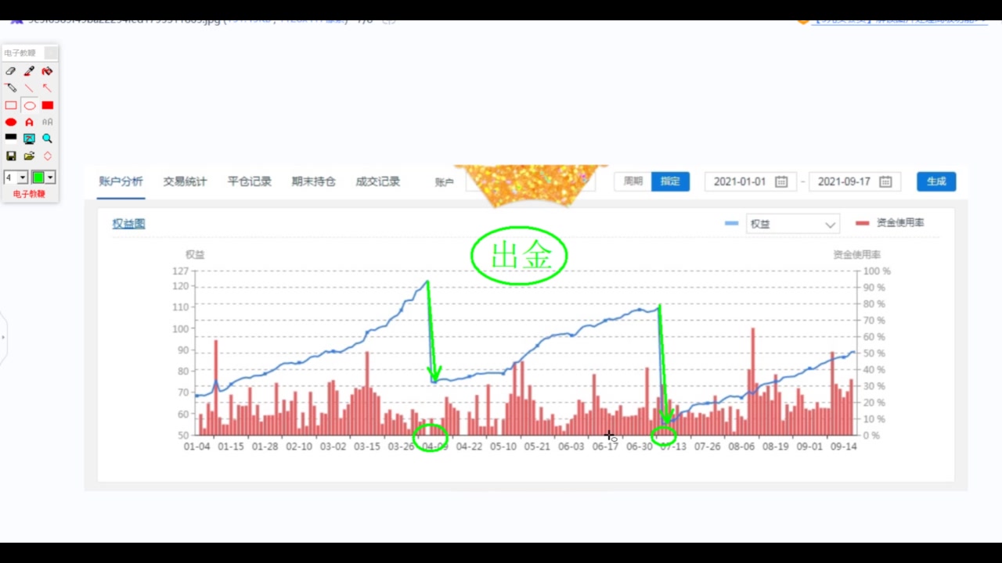Click the 09-14 date label on axis

pos(843,446)
